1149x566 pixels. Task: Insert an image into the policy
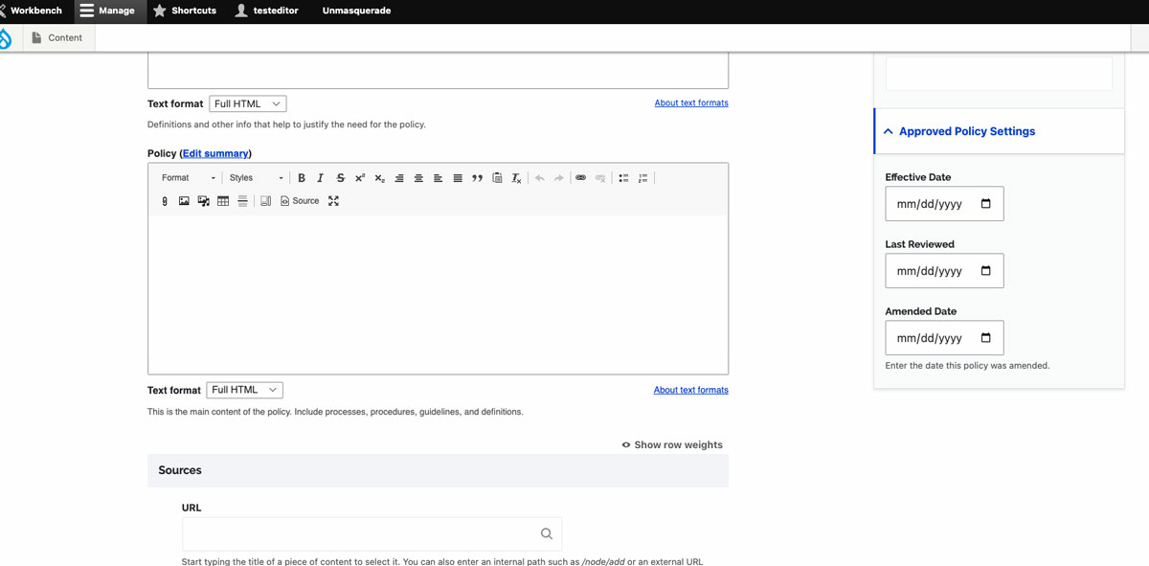pos(184,201)
